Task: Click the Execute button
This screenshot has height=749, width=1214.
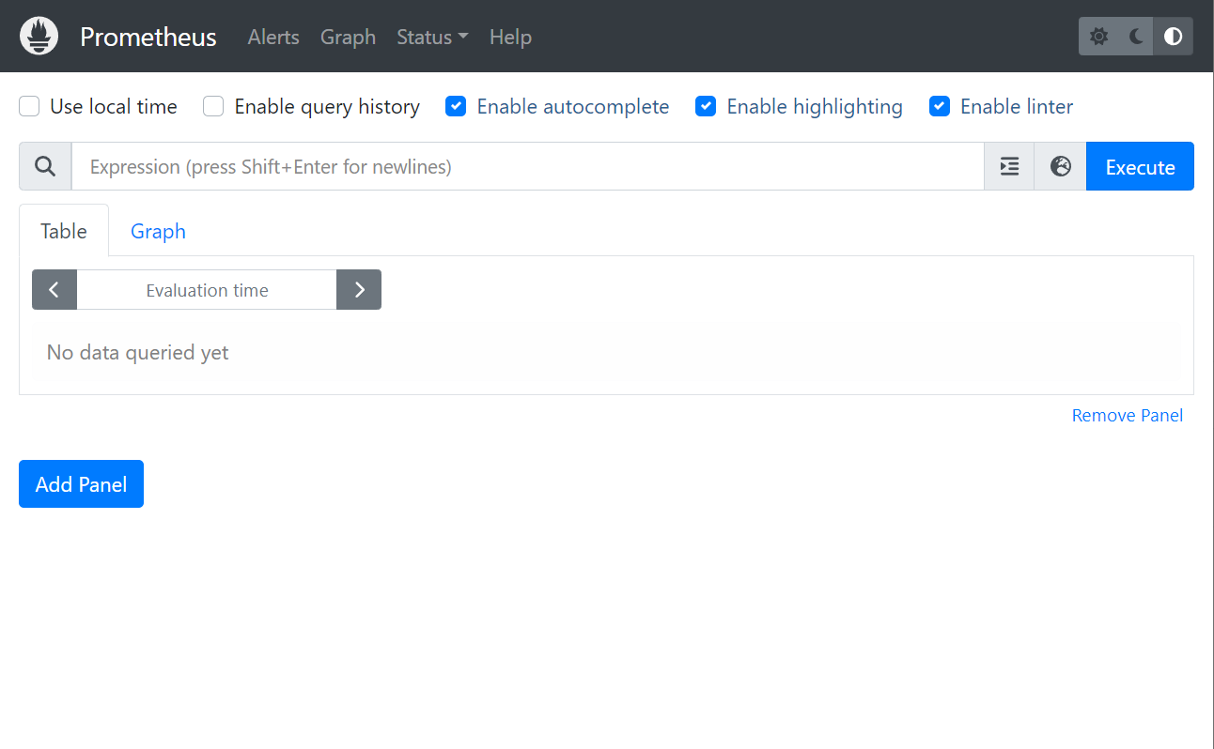Action: click(x=1140, y=166)
